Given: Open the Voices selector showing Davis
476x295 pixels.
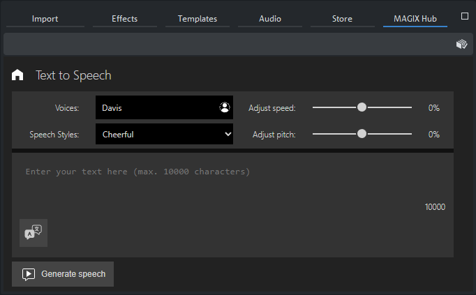Looking at the screenshot, I should tap(157, 108).
